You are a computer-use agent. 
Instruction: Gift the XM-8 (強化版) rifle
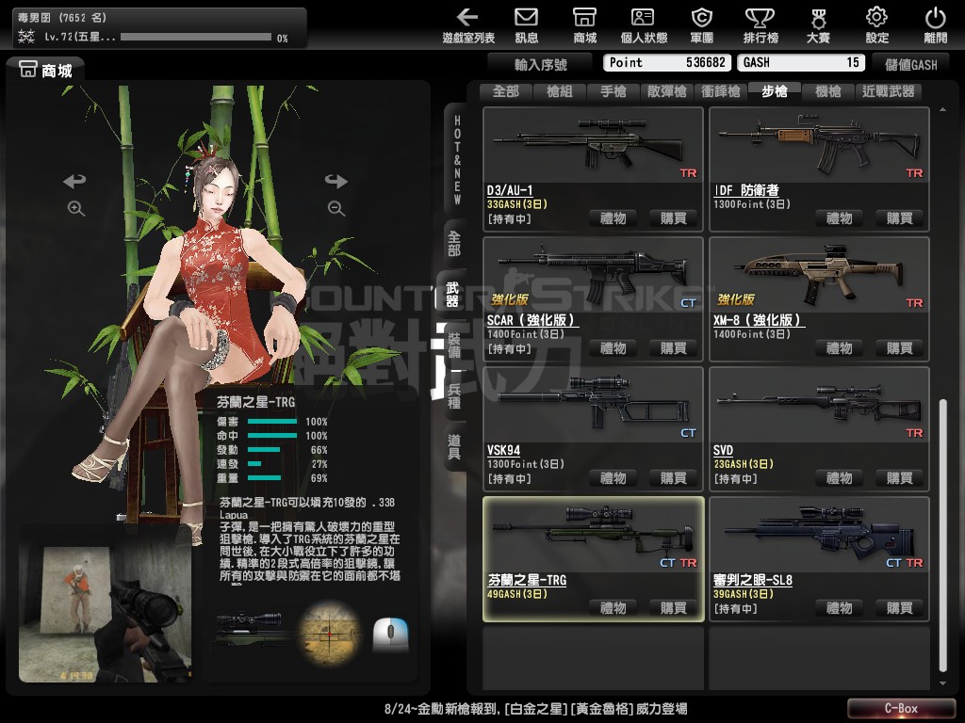pos(839,348)
